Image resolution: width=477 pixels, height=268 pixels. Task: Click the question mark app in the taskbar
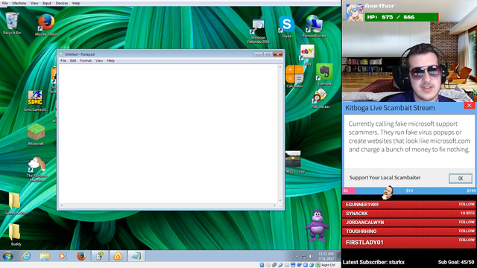tap(100, 256)
